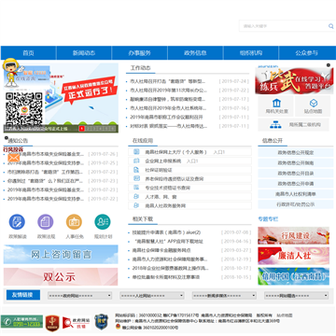Open 入口1 of 企业网上申报系统

[192, 161]
